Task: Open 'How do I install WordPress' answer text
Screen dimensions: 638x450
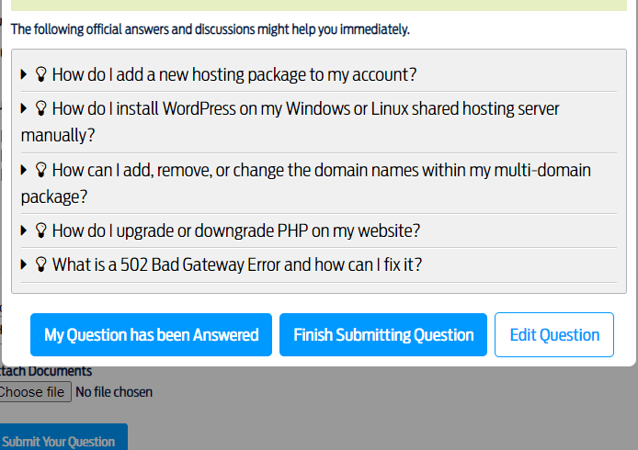Action: [305, 108]
